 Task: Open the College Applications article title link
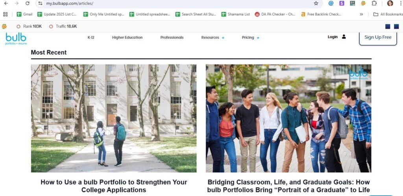point(114,186)
